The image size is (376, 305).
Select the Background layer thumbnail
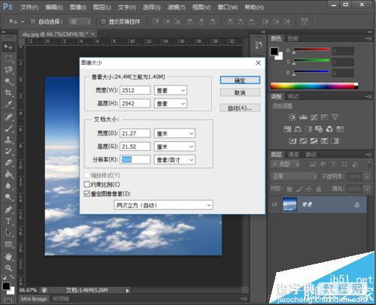[290, 204]
